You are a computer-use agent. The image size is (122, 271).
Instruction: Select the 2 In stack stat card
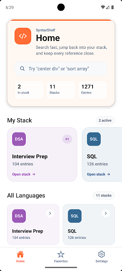click(x=29, y=90)
